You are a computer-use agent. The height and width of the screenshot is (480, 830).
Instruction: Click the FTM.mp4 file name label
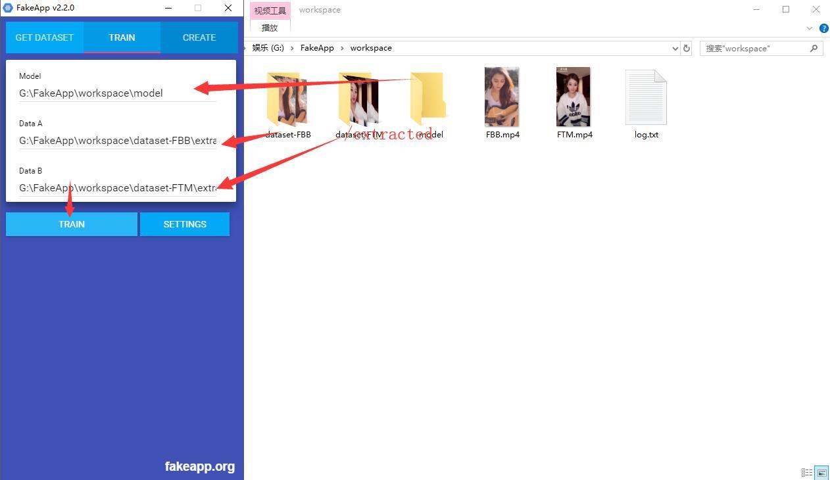tap(574, 134)
